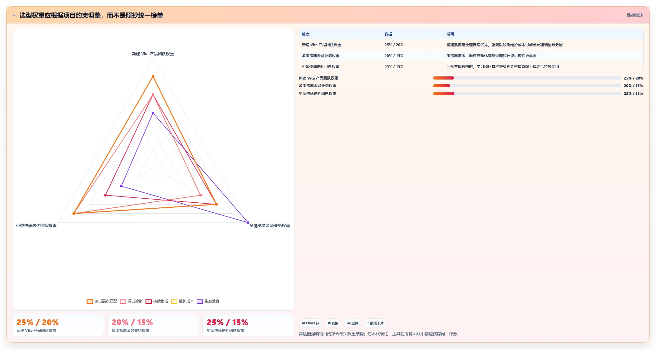
Task: Click the 多浏览器金融业务权重 label beside the progress bars
Action: click(318, 86)
